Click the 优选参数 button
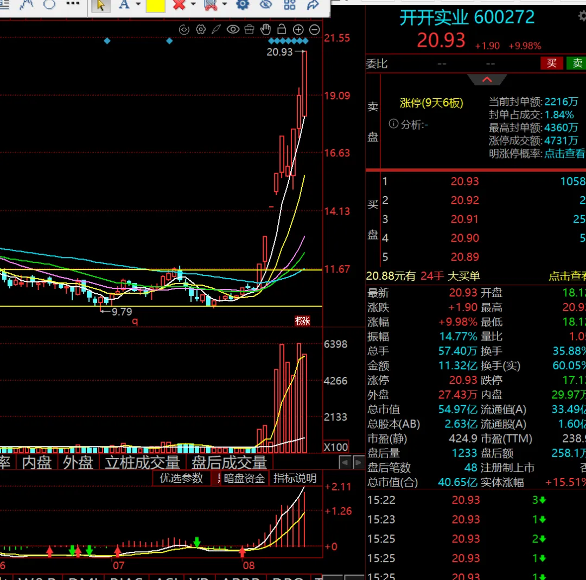Screen dimensions: 586x580 click(x=181, y=478)
